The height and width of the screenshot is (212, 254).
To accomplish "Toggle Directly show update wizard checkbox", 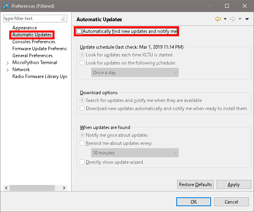I will pos(82,162).
